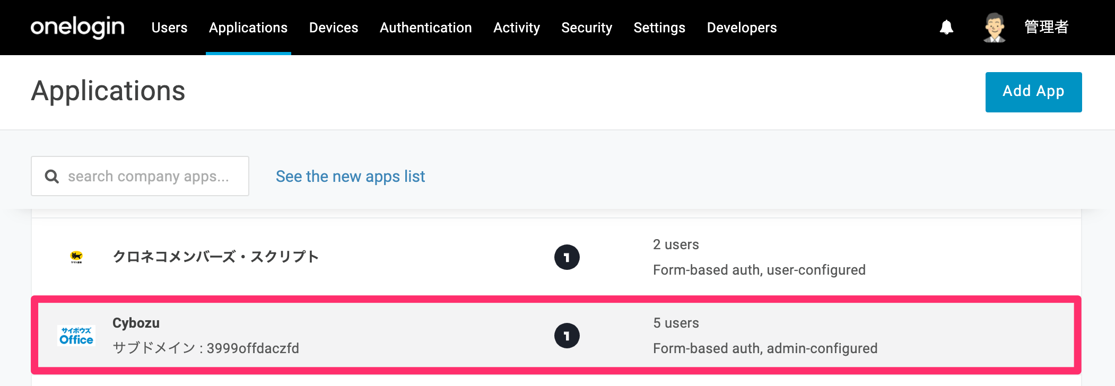Click the Kuroneko Members app icon
The width and height of the screenshot is (1115, 386).
tap(76, 257)
